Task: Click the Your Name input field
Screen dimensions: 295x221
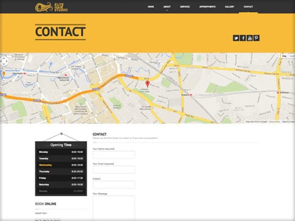Action: point(114,155)
